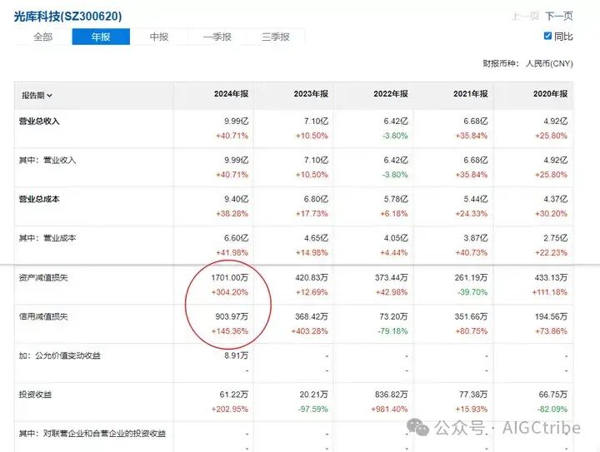Click the 368.42万 credit loss value

tap(312, 317)
